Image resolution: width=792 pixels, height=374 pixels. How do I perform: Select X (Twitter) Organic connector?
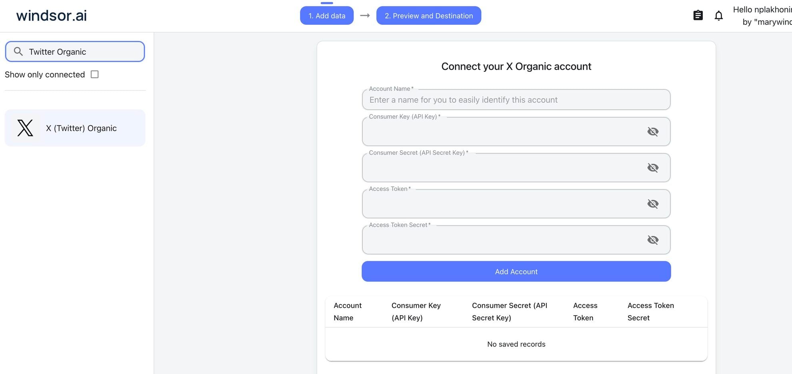(x=75, y=128)
